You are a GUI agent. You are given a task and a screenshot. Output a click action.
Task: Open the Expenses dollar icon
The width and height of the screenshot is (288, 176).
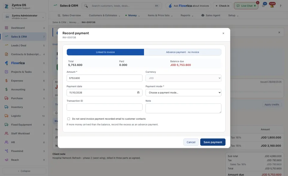pyautogui.click(x=6, y=81)
